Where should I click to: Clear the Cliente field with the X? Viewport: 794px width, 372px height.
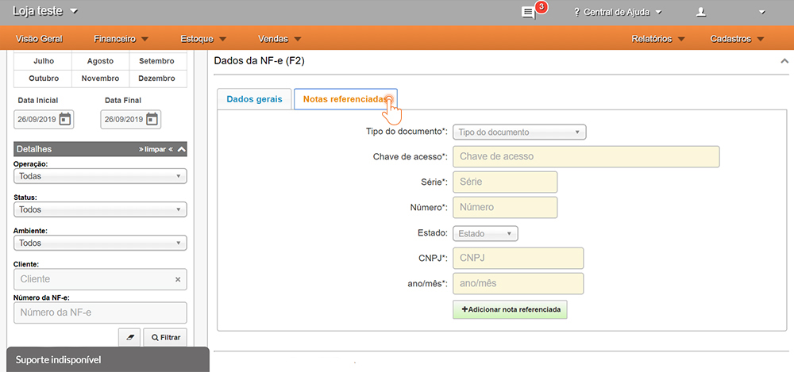click(177, 279)
